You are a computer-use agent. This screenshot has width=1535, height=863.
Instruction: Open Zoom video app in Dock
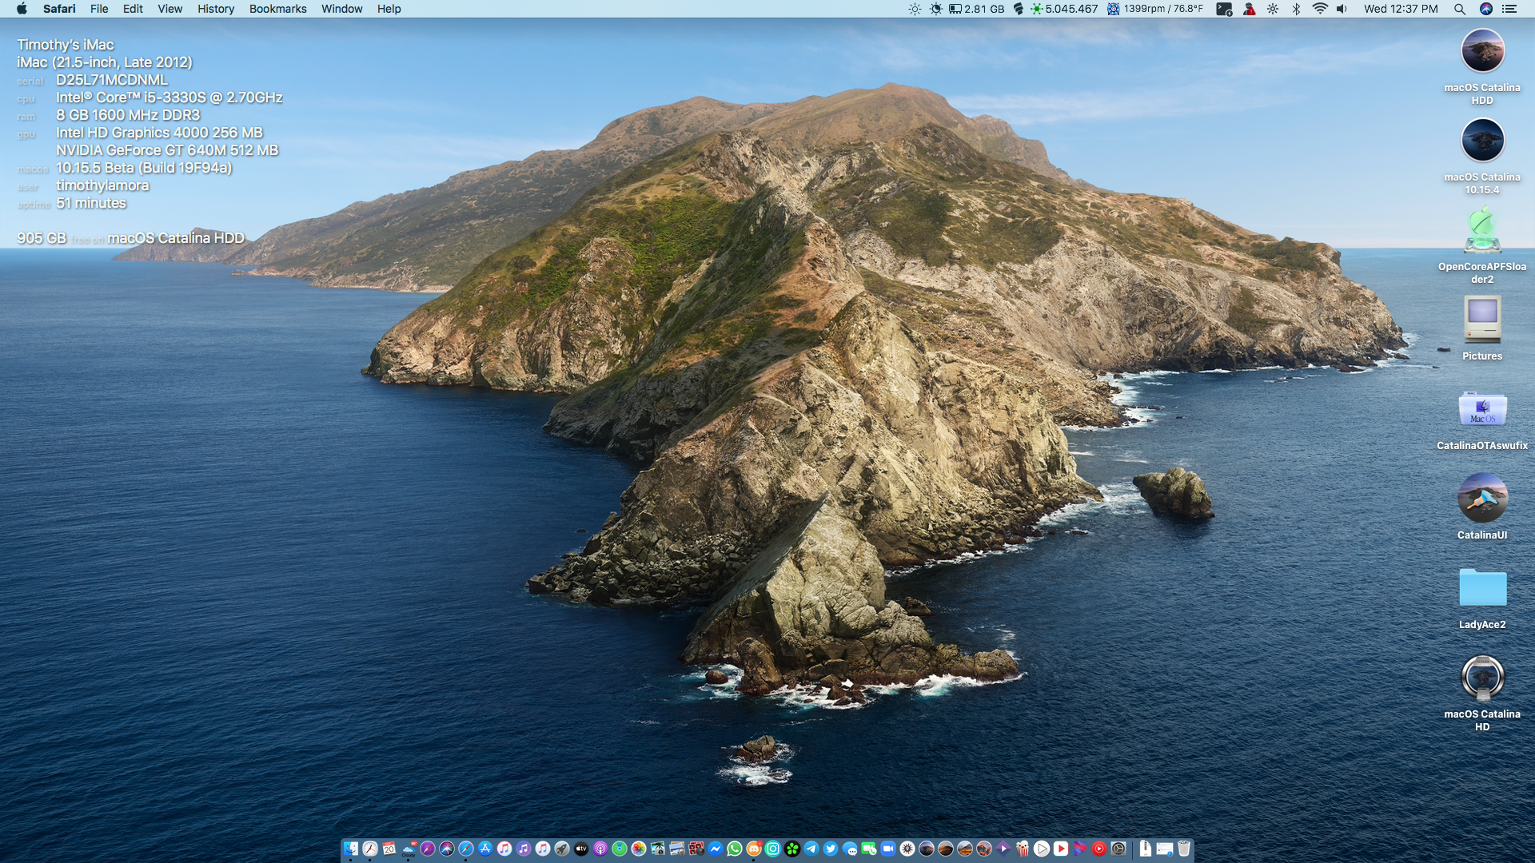[888, 849]
